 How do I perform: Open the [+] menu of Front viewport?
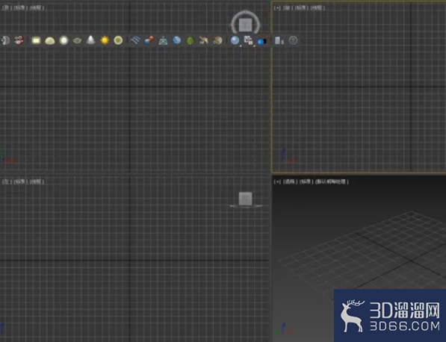[277, 7]
